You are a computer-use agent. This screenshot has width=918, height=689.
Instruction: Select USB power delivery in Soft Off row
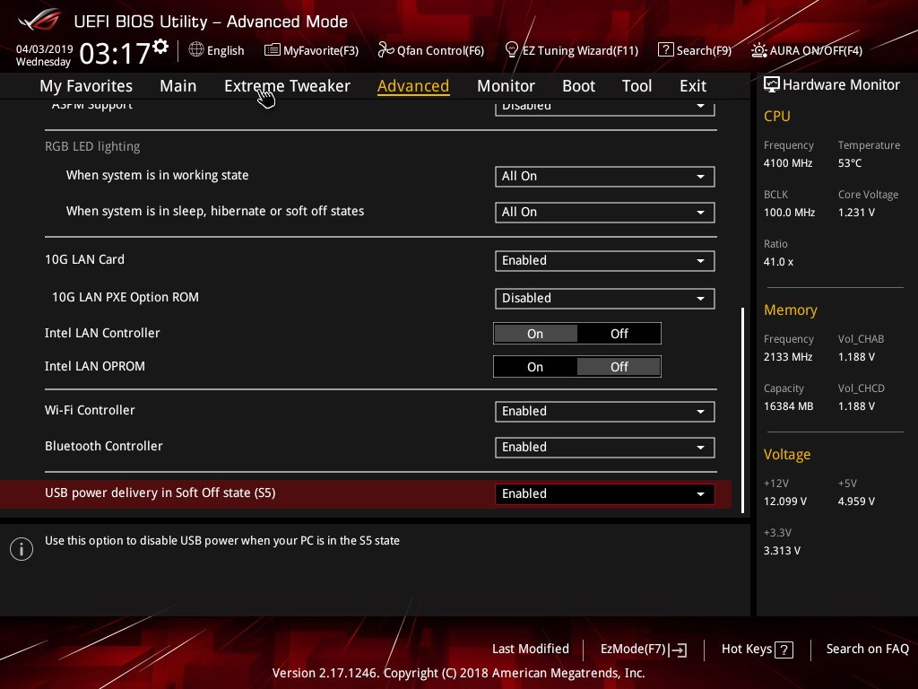pyautogui.click(x=366, y=493)
